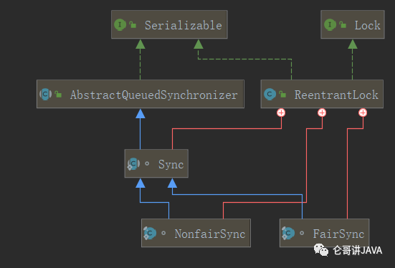
Task: Click the FairSync class icon
Action: pos(288,233)
